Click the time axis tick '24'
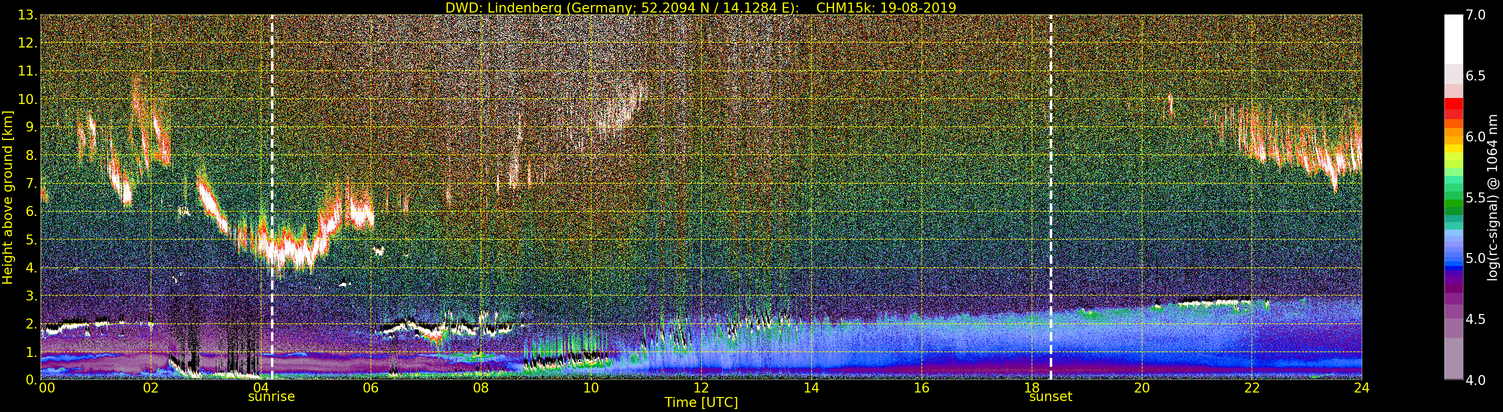Viewport: 1503px width, 412px height. [1362, 387]
